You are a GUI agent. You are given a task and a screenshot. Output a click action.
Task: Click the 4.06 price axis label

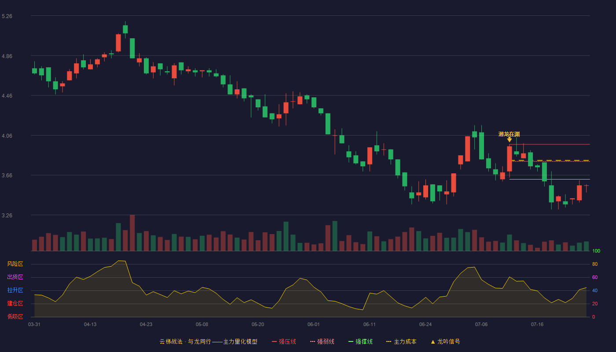[x=7, y=136]
